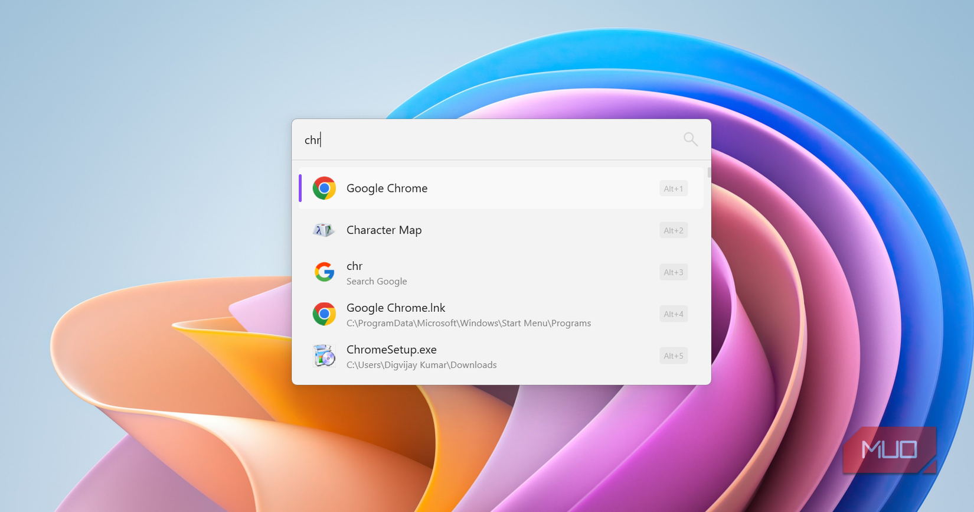This screenshot has height=512, width=974.
Task: Click the Google Chrome.lnk shortcut icon
Action: [324, 314]
